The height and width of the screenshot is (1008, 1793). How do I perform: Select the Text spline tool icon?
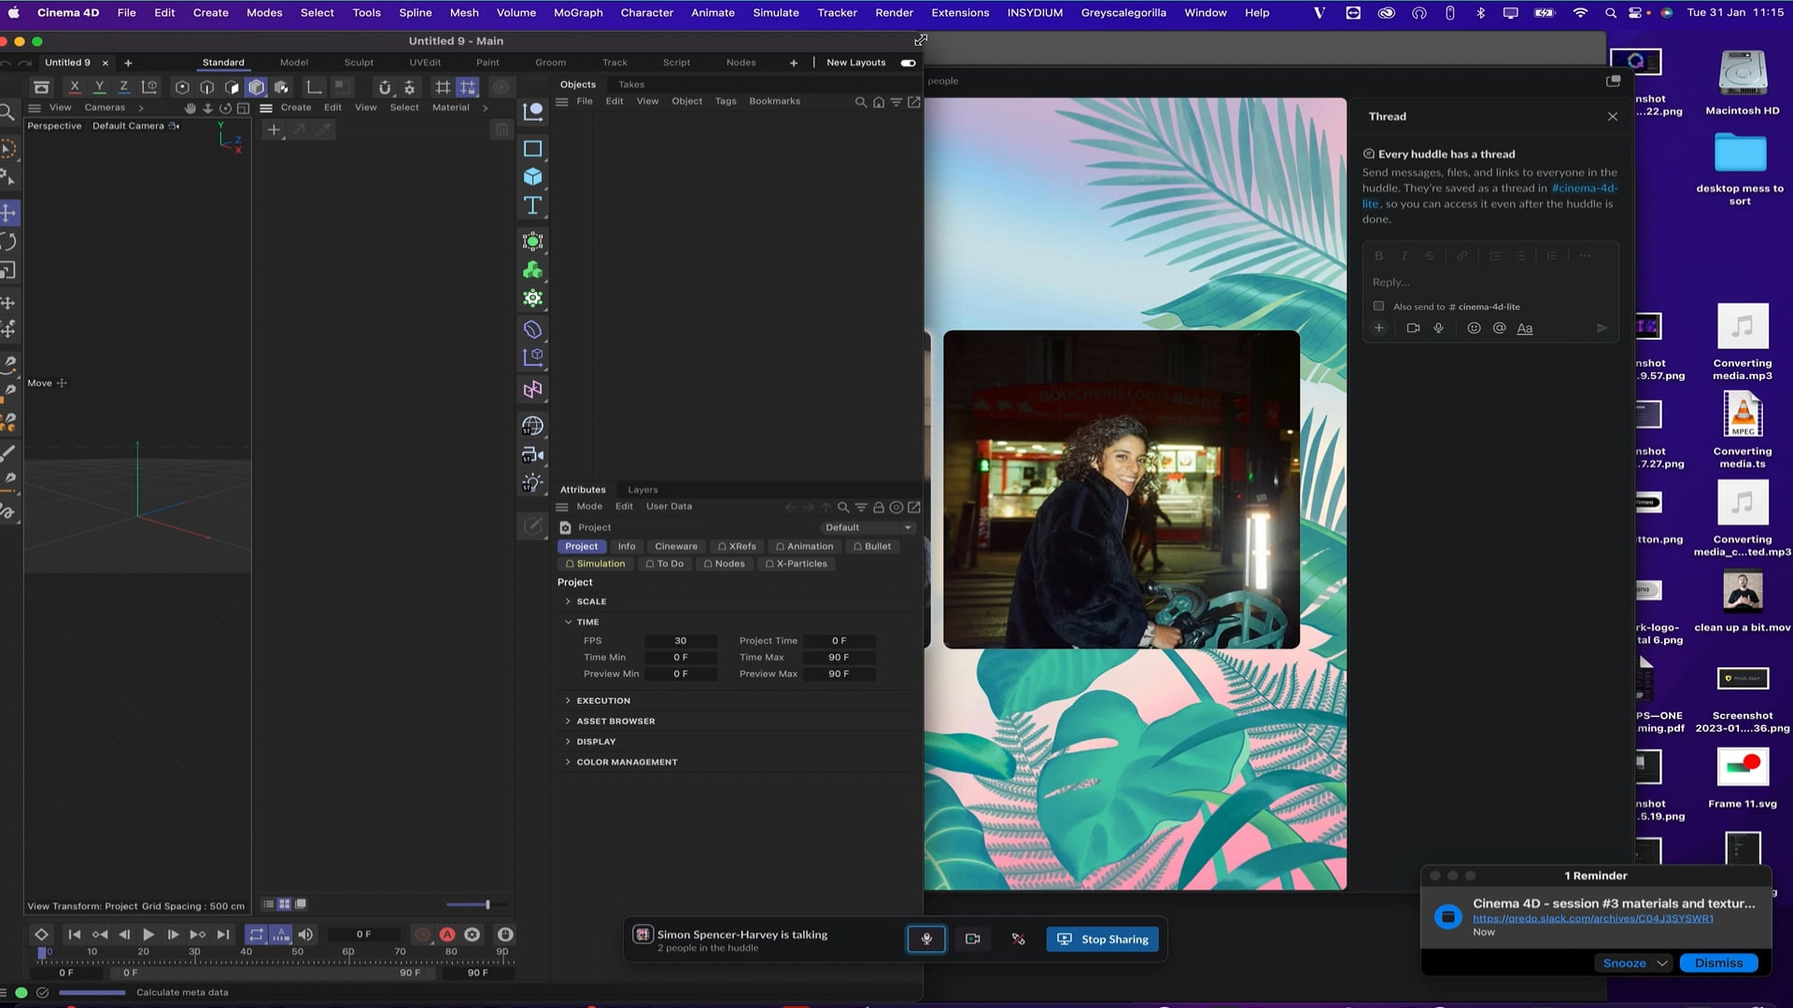click(x=532, y=205)
